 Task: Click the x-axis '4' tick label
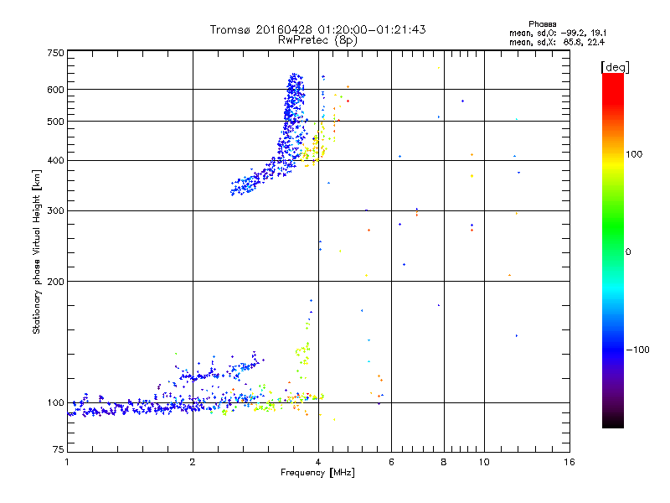click(318, 462)
